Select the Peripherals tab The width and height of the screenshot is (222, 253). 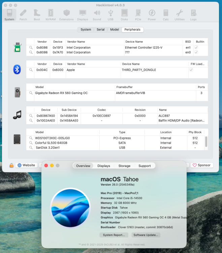click(132, 30)
